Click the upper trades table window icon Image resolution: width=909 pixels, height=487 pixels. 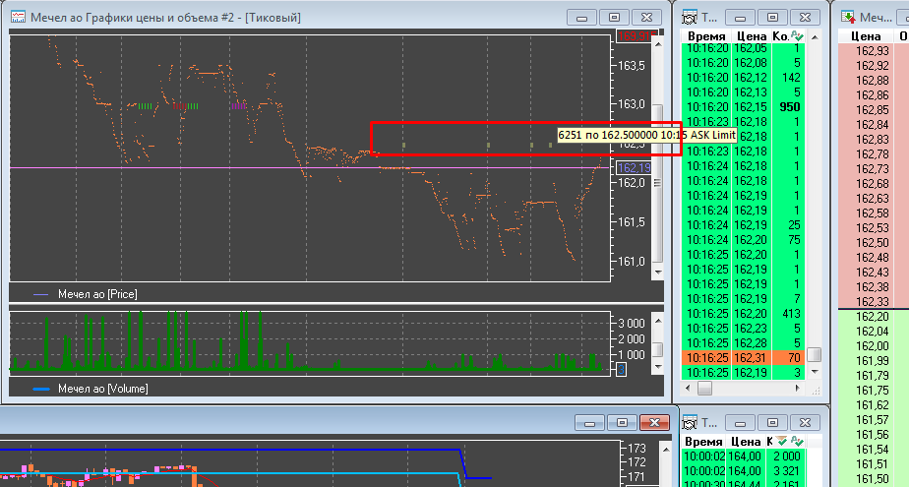tap(690, 18)
